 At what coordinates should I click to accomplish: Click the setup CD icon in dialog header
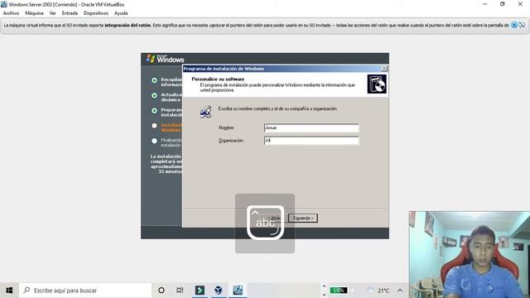point(377,84)
